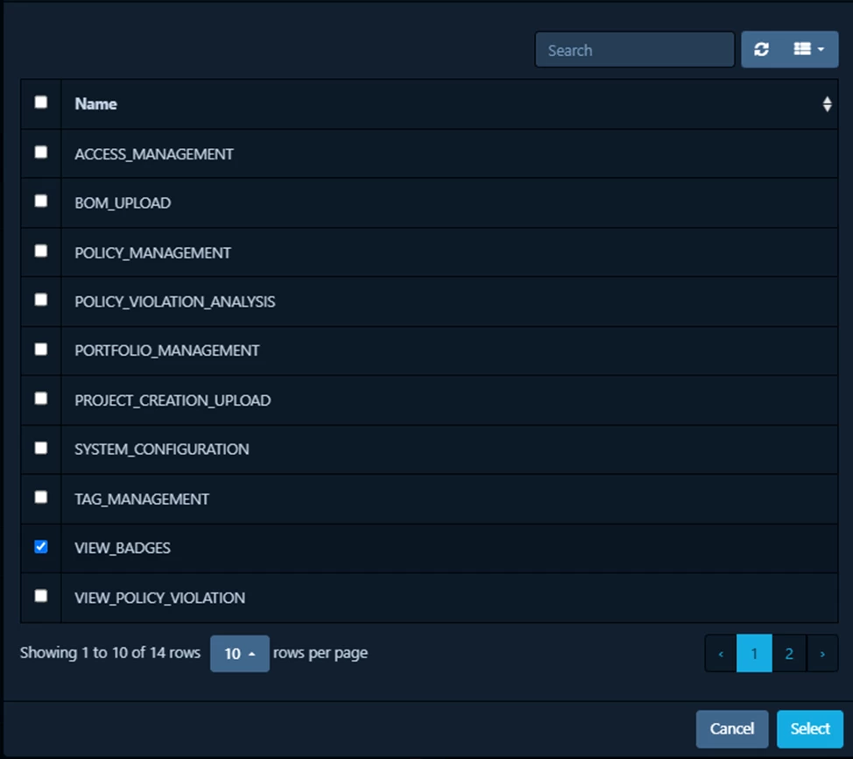Click the Search input field

[x=634, y=49]
